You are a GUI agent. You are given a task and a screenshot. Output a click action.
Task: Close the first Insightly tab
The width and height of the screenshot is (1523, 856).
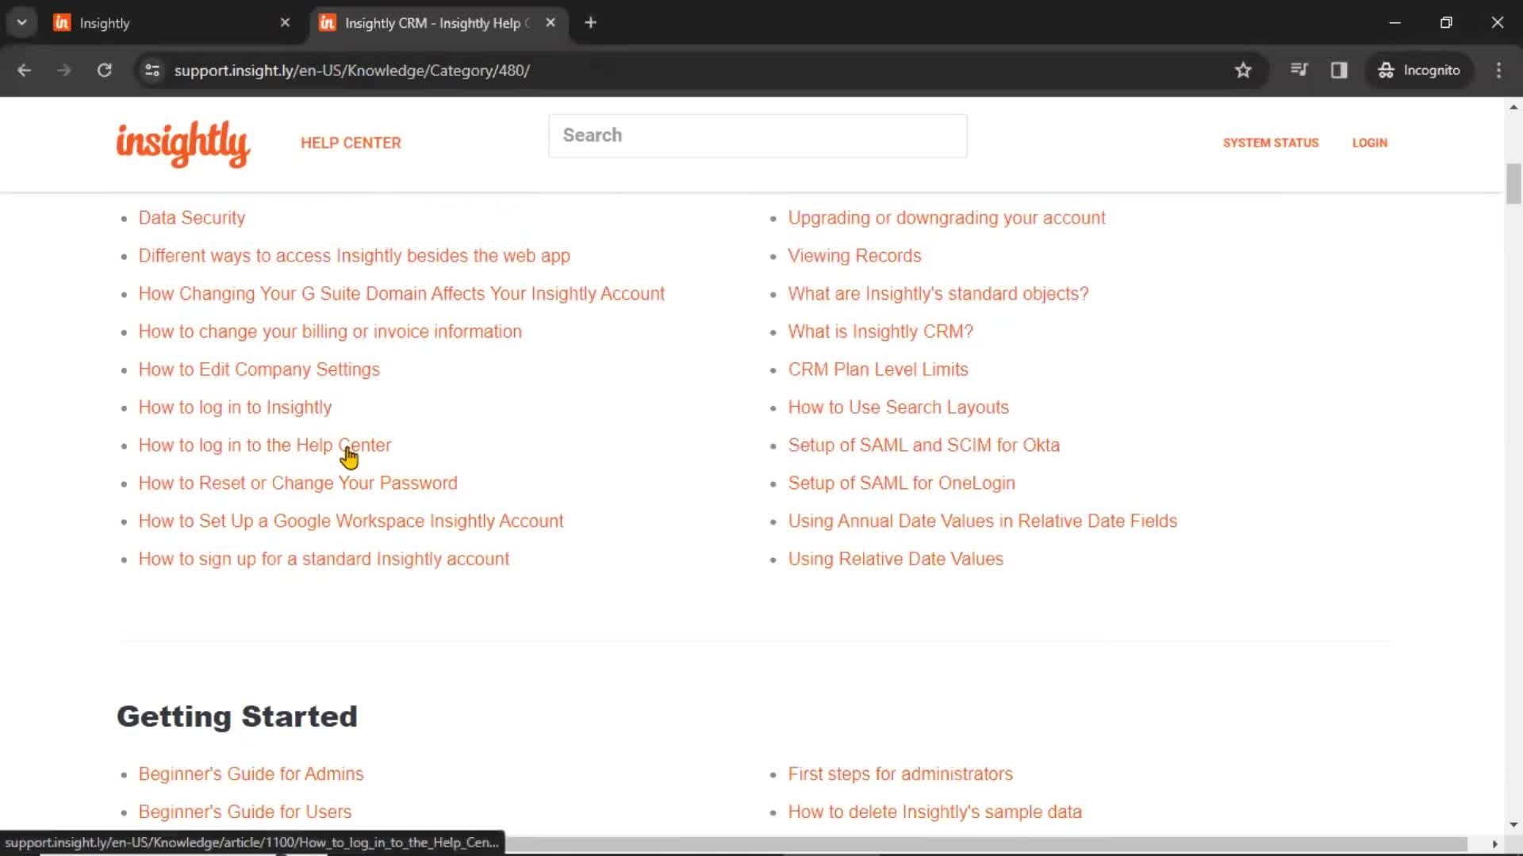[x=285, y=23]
